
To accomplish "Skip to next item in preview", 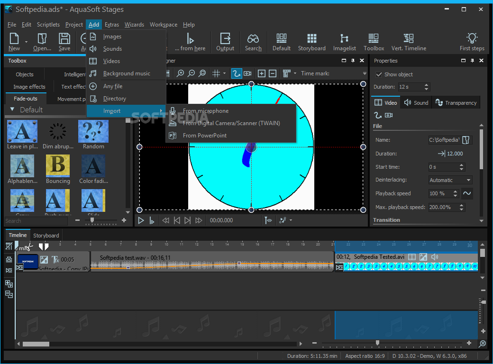I will pos(187,221).
